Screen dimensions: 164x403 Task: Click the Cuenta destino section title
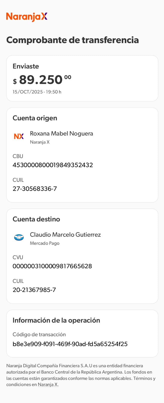pos(36,219)
